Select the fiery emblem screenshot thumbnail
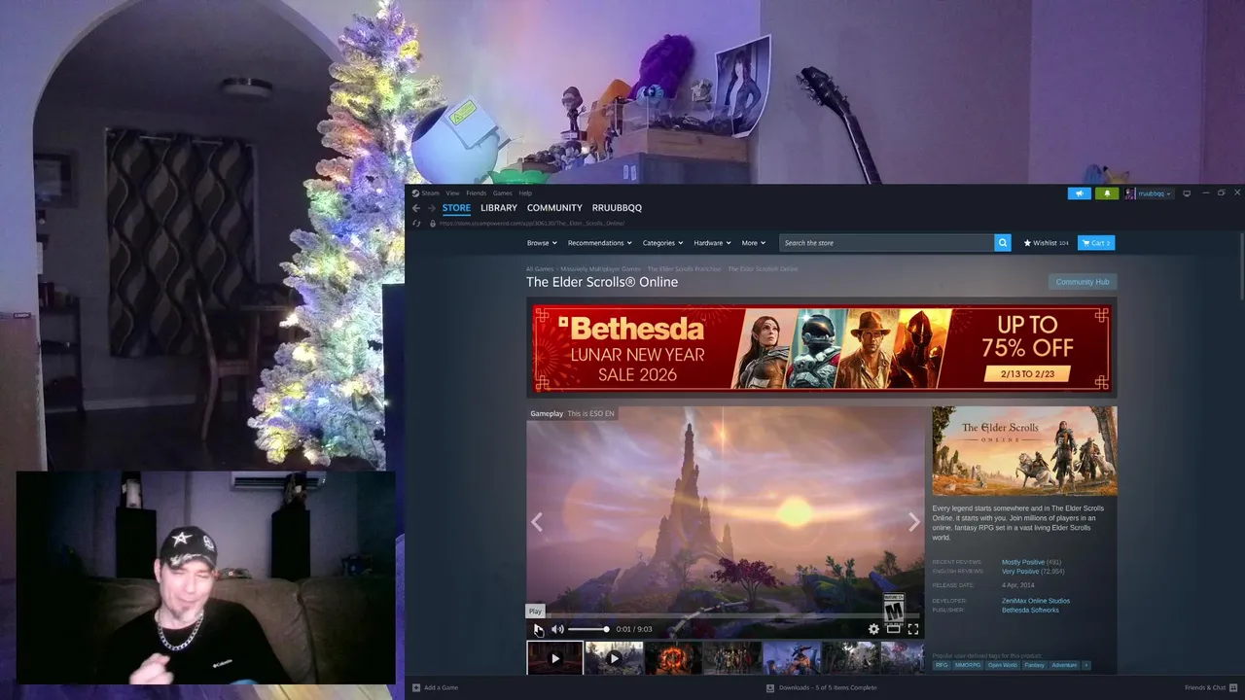Viewport: 1245px width, 700px height. tap(673, 658)
